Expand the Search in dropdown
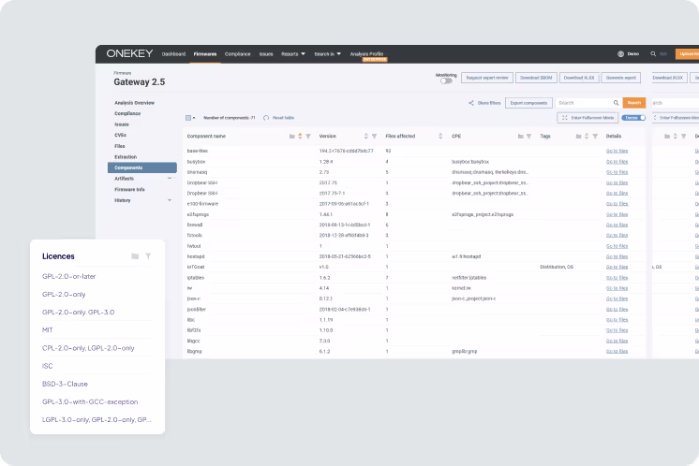Viewport: 699px width, 466px height. (327, 54)
